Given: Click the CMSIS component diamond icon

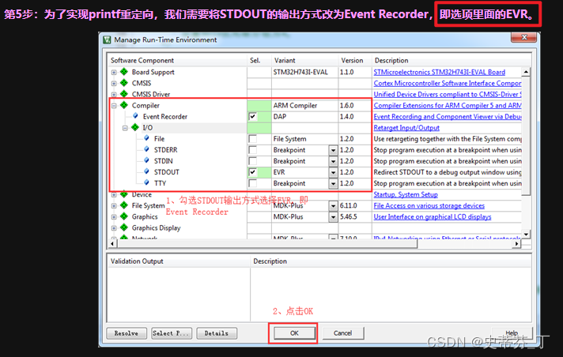Looking at the screenshot, I should 124,83.
